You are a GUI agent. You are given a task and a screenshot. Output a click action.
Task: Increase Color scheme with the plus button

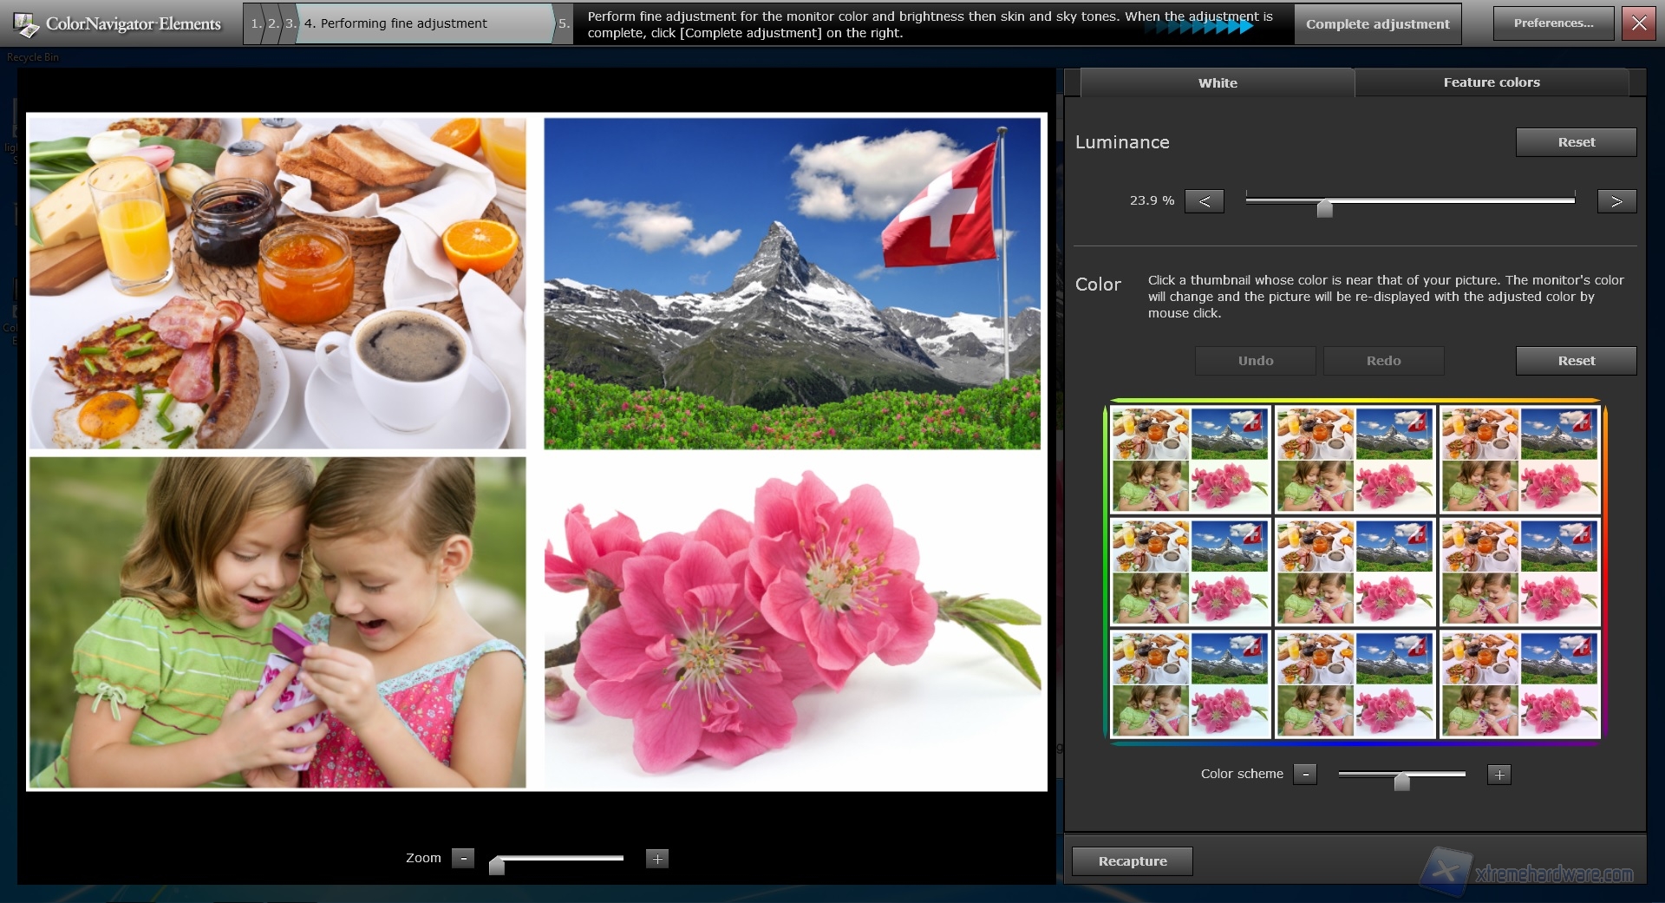(x=1499, y=774)
